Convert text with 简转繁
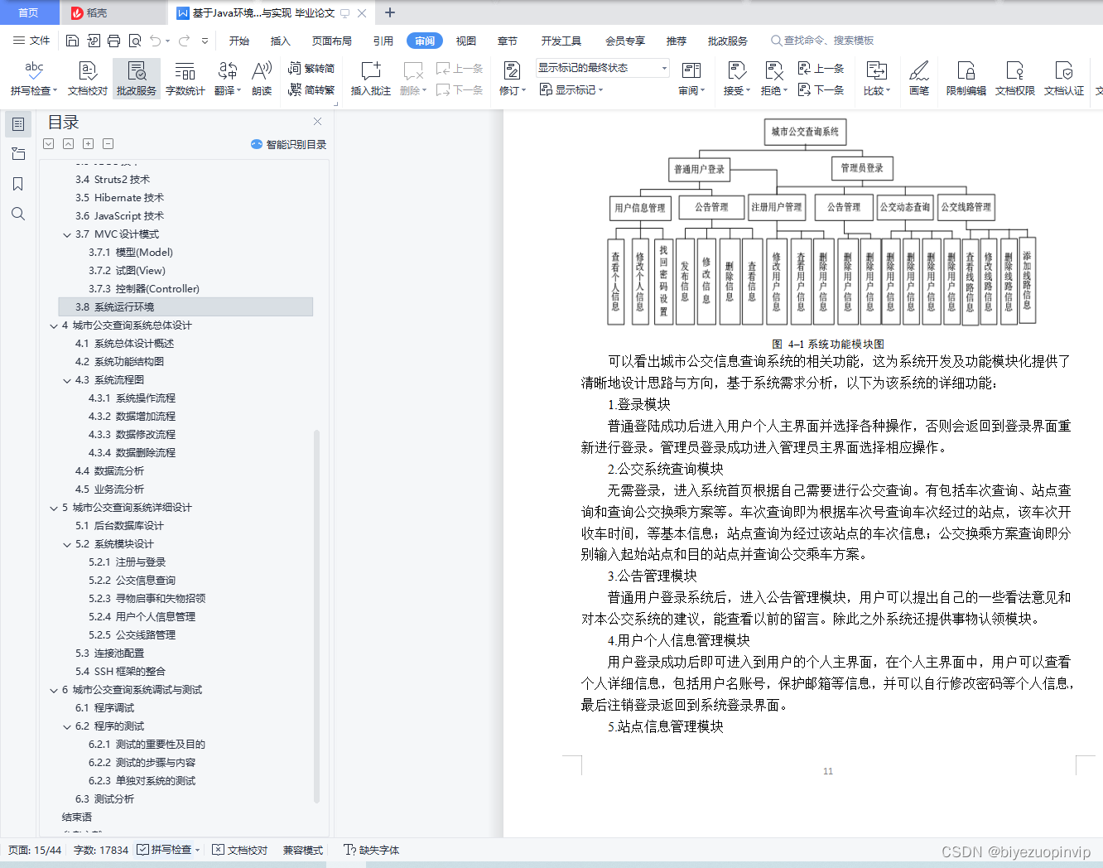 pos(311,89)
